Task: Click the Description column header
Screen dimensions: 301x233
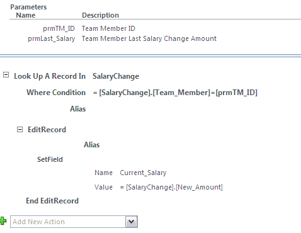Action: pos(100,15)
